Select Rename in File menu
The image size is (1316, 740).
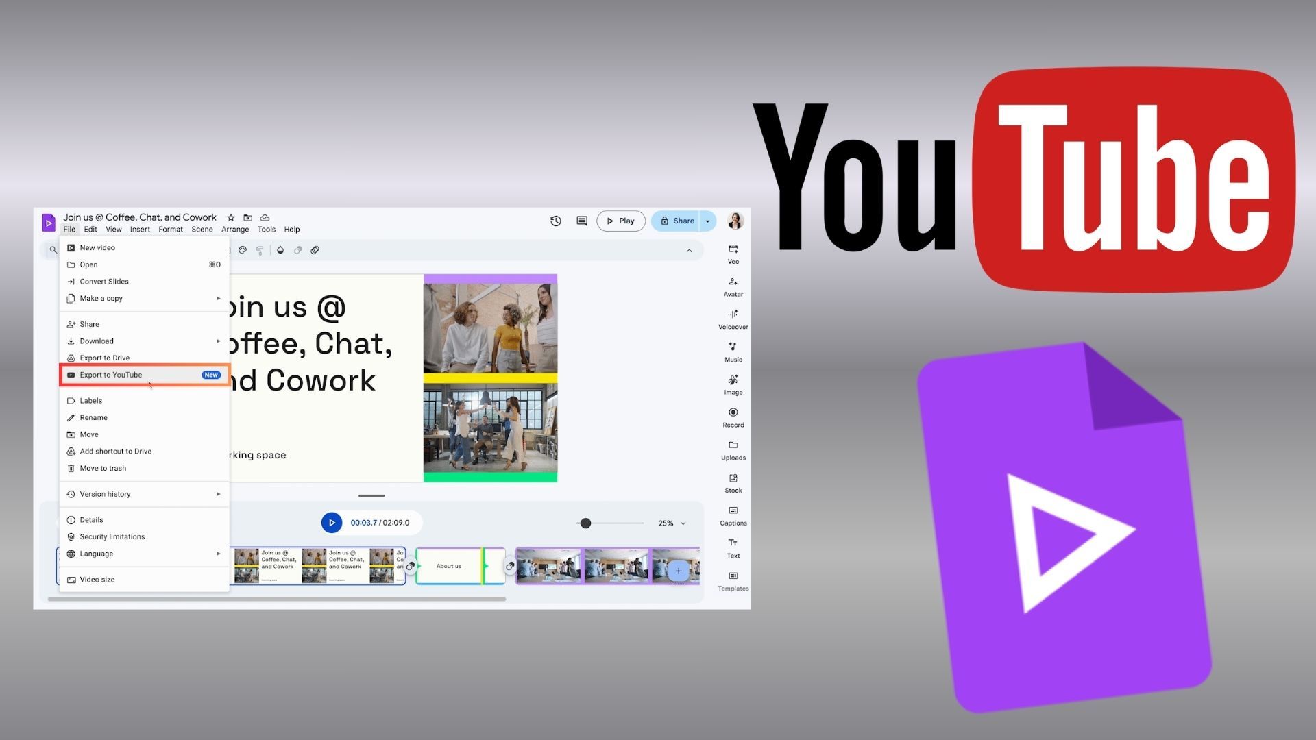click(145, 418)
